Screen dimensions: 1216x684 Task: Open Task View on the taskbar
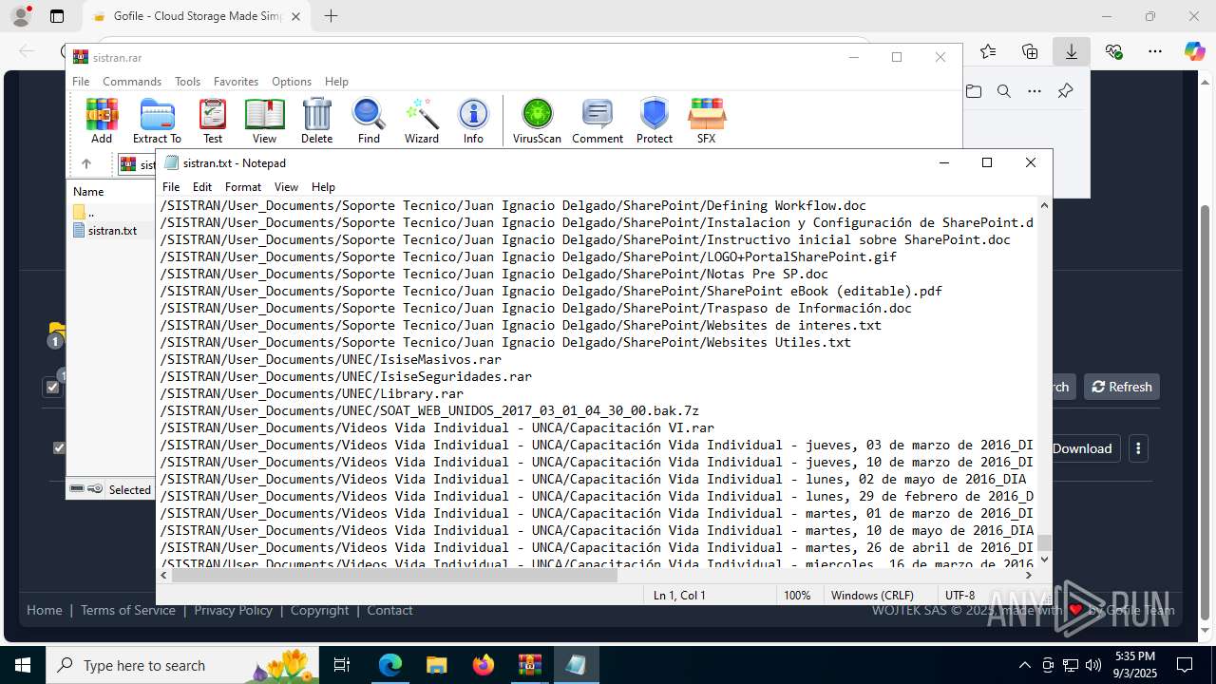343,665
